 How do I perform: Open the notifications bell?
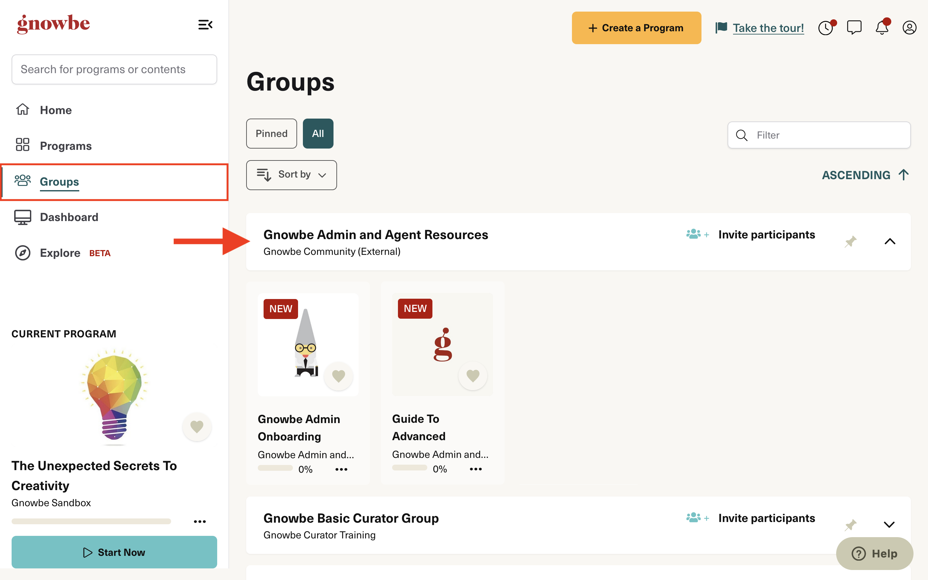[882, 27]
